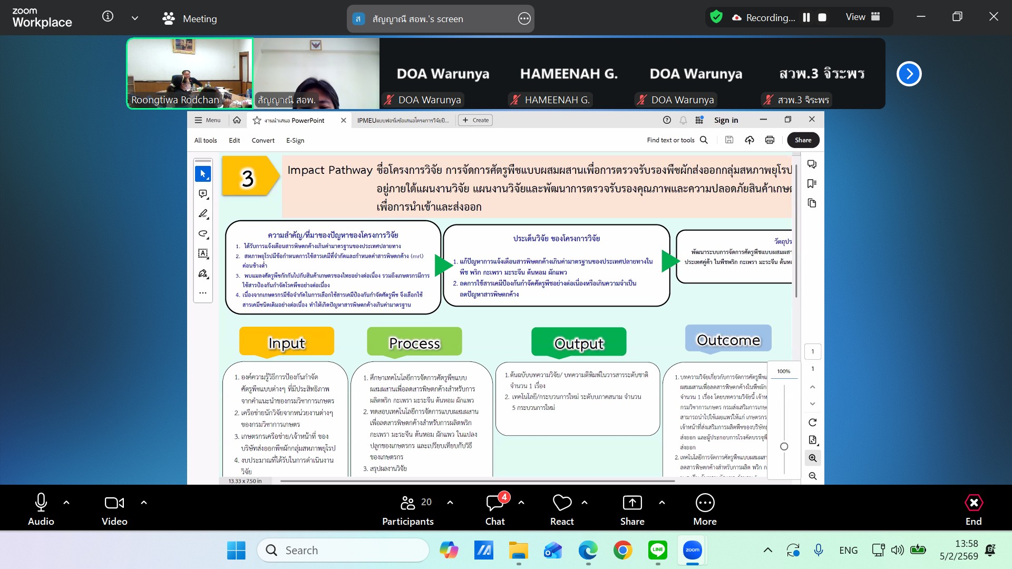
Task: Expand participants options caret
Action: pyautogui.click(x=450, y=503)
